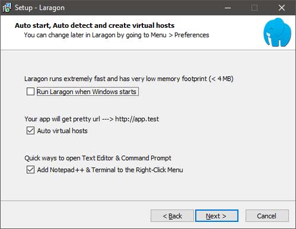Go to the next setup step

pyautogui.click(x=217, y=216)
